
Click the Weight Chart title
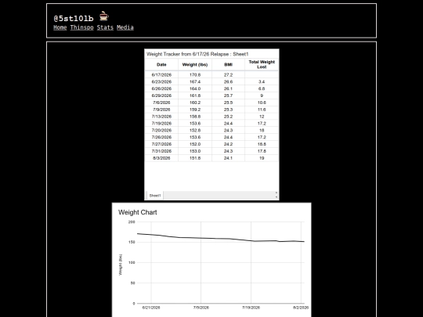138,212
